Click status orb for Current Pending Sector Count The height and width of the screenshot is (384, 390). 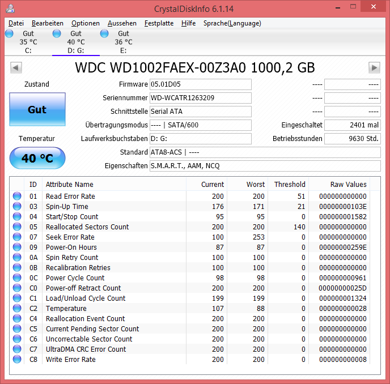click(x=17, y=328)
